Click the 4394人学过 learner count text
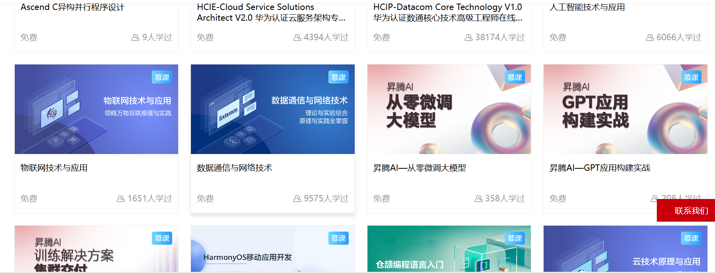715x273 pixels. tap(326, 37)
